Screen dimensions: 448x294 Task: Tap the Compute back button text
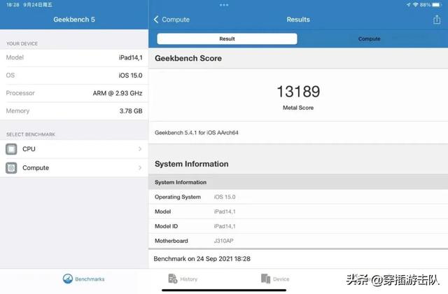click(x=176, y=20)
